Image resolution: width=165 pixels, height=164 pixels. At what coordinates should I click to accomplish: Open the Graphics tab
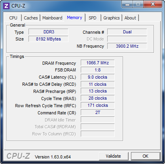point(112,18)
